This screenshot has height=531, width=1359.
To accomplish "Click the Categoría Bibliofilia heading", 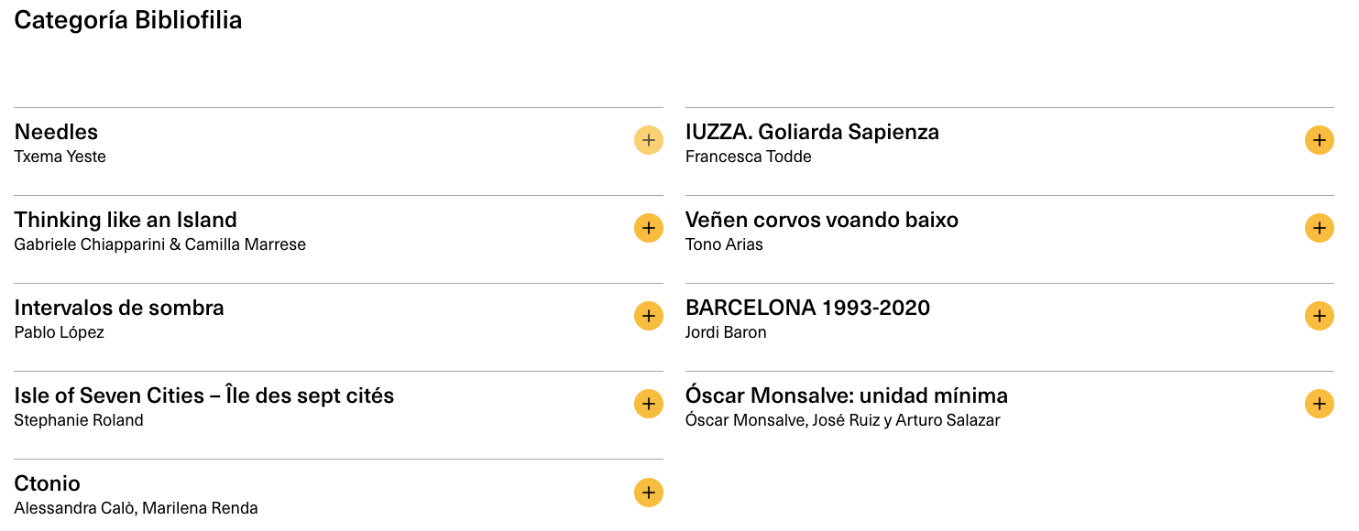I will click(x=128, y=20).
